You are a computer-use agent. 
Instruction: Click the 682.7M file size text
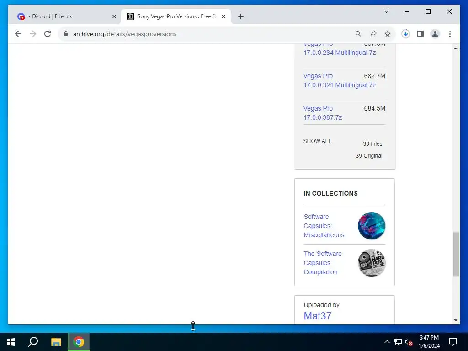click(375, 76)
